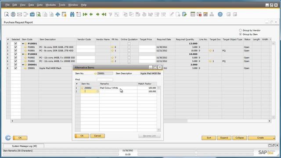
Task: Click the blue Help question mark icon
Action: [x=220, y=14]
